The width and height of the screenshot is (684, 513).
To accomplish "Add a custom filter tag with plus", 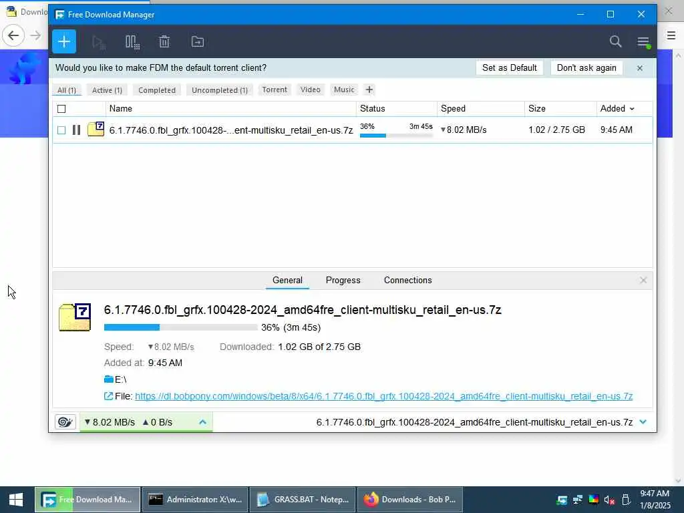I will (x=369, y=90).
